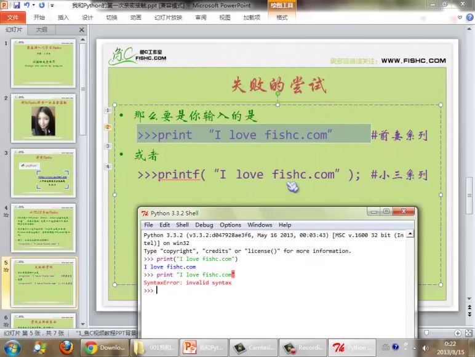Open the Debug menu in Python Shell

click(204, 225)
